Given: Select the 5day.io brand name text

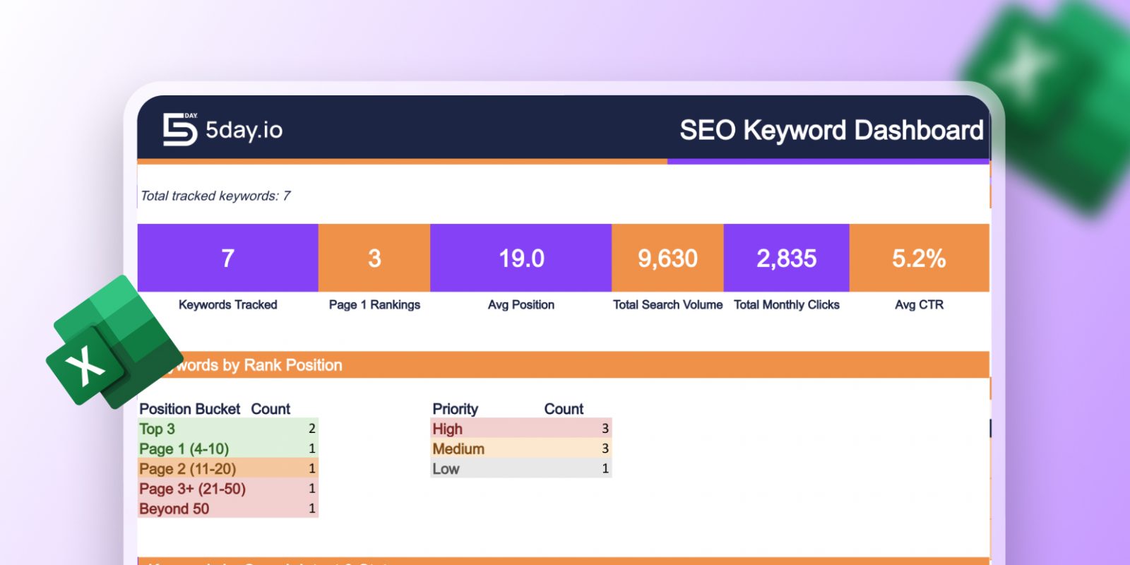Looking at the screenshot, I should (x=244, y=130).
